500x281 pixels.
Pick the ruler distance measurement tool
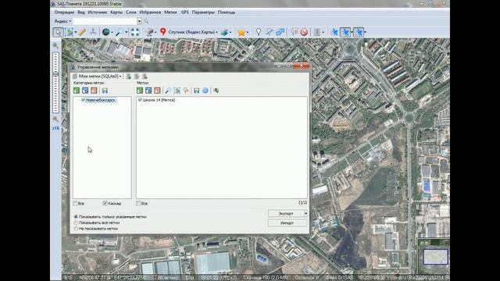(x=82, y=32)
